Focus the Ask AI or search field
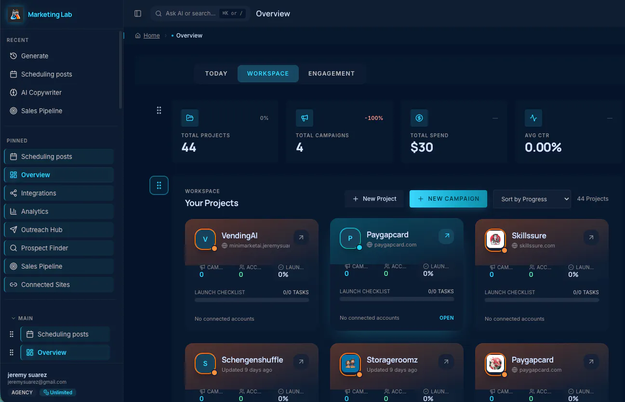 pos(200,13)
